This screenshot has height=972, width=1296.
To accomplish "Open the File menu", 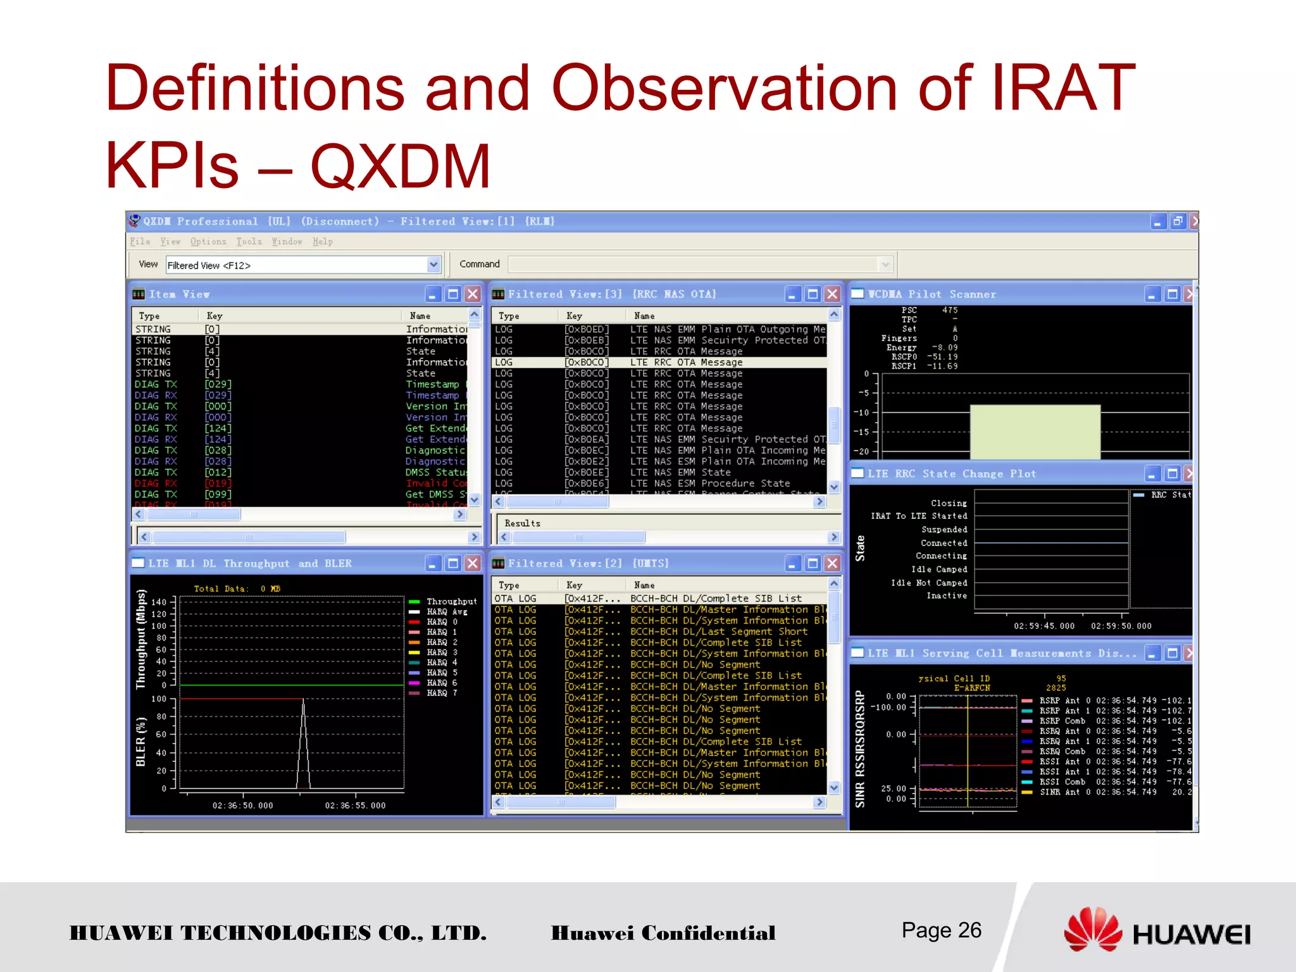I will (140, 242).
